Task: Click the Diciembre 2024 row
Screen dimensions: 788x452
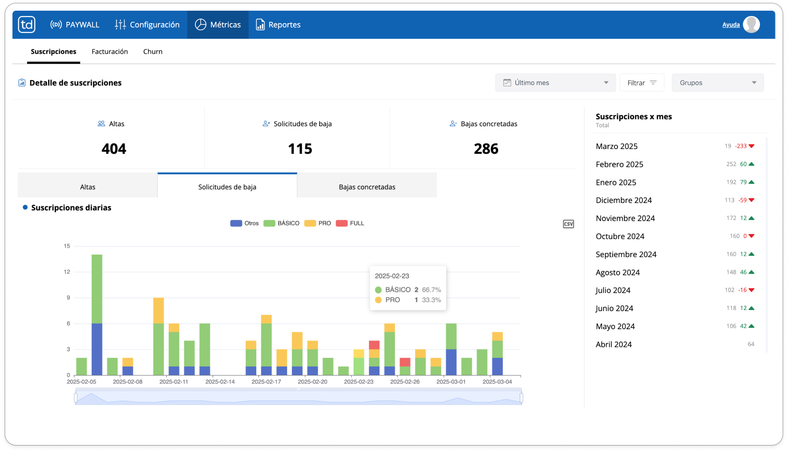Action: pos(675,200)
